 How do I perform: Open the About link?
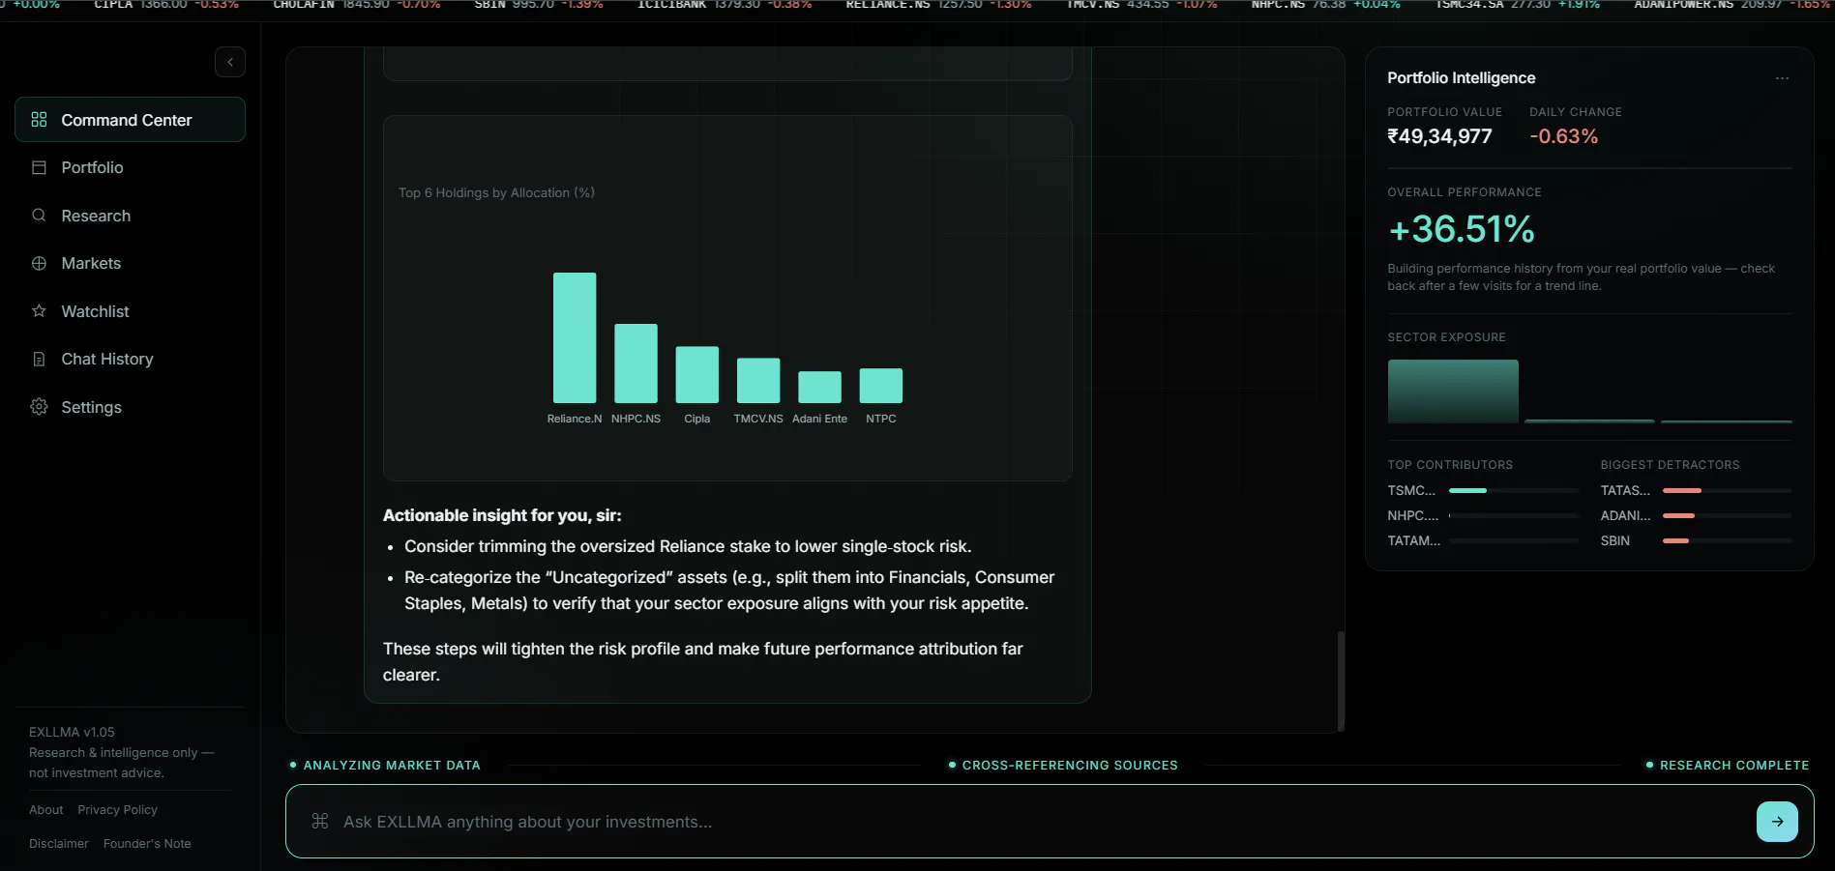[x=45, y=810]
